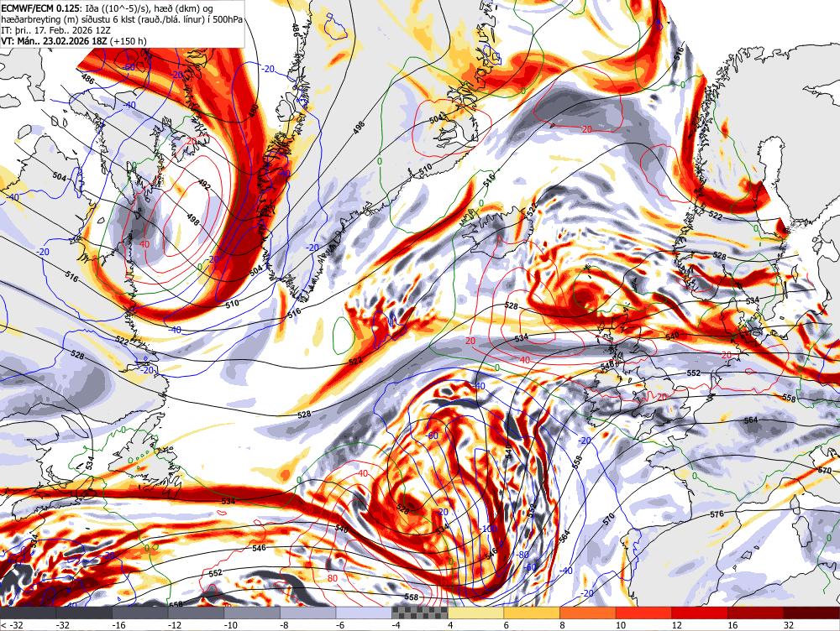The image size is (840, 631).
Task: Select the pale lavender swatch above '-6'
Action: point(364,613)
